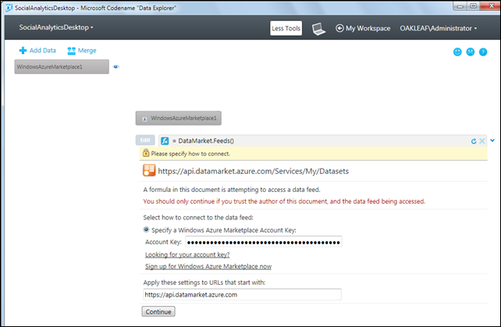Click the Add Data label
The image size is (501, 327).
42,50
